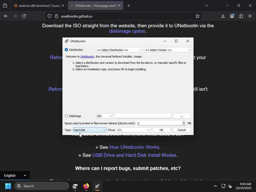Click the site security padlock icon
The height and width of the screenshot is (192, 256).
coord(56,16)
